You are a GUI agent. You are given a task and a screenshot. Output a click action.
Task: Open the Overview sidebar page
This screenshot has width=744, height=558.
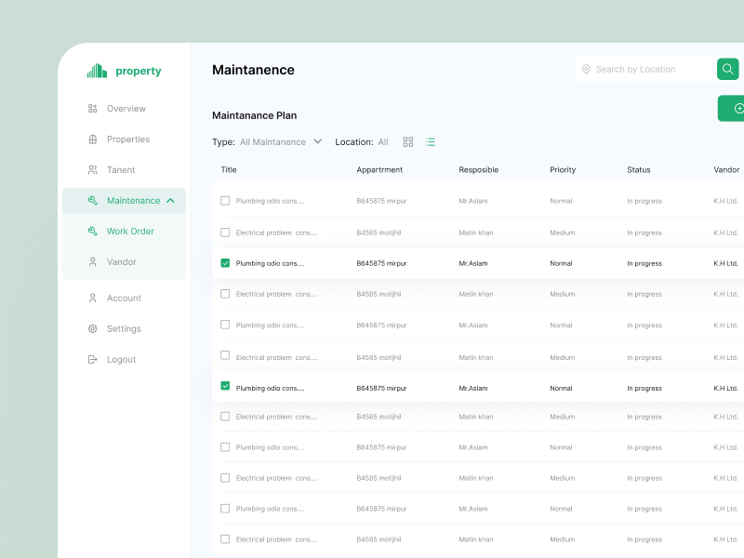click(126, 109)
